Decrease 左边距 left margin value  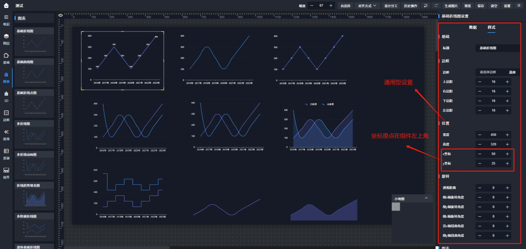click(480, 110)
